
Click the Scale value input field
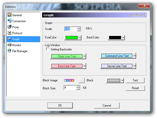tap(71, 29)
